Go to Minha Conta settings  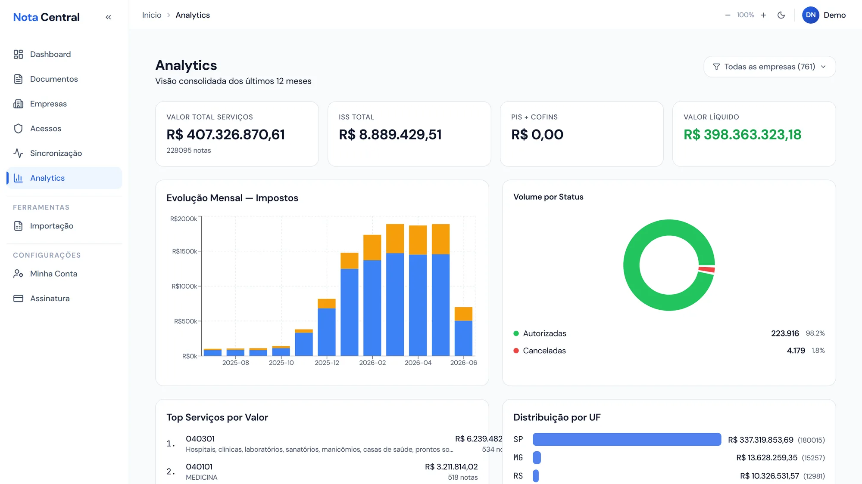64,274
